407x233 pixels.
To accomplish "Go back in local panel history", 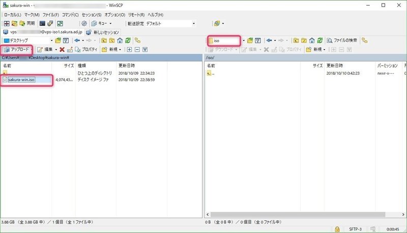I will coord(77,41).
